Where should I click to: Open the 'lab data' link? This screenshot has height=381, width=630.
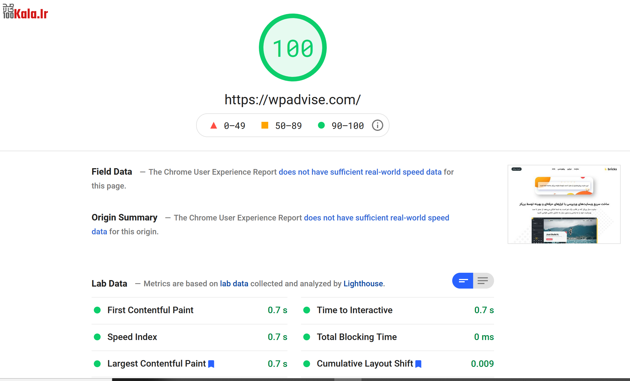[x=234, y=283]
